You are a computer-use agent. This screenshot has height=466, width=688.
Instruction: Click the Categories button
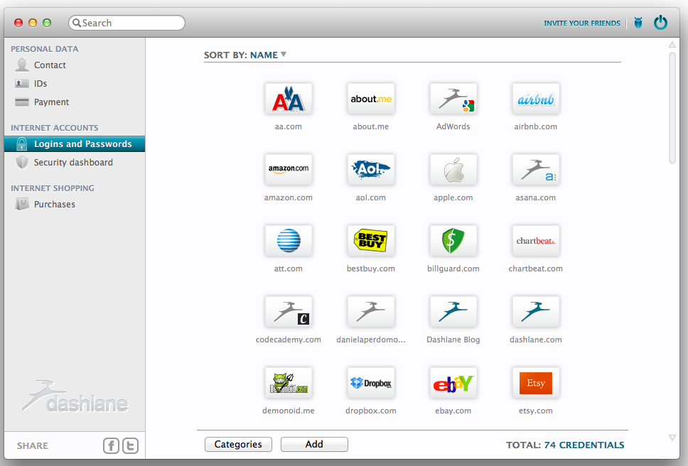238,444
